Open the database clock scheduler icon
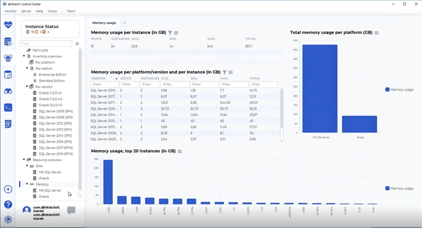Viewport: 422px width, 228px height. 8,75
